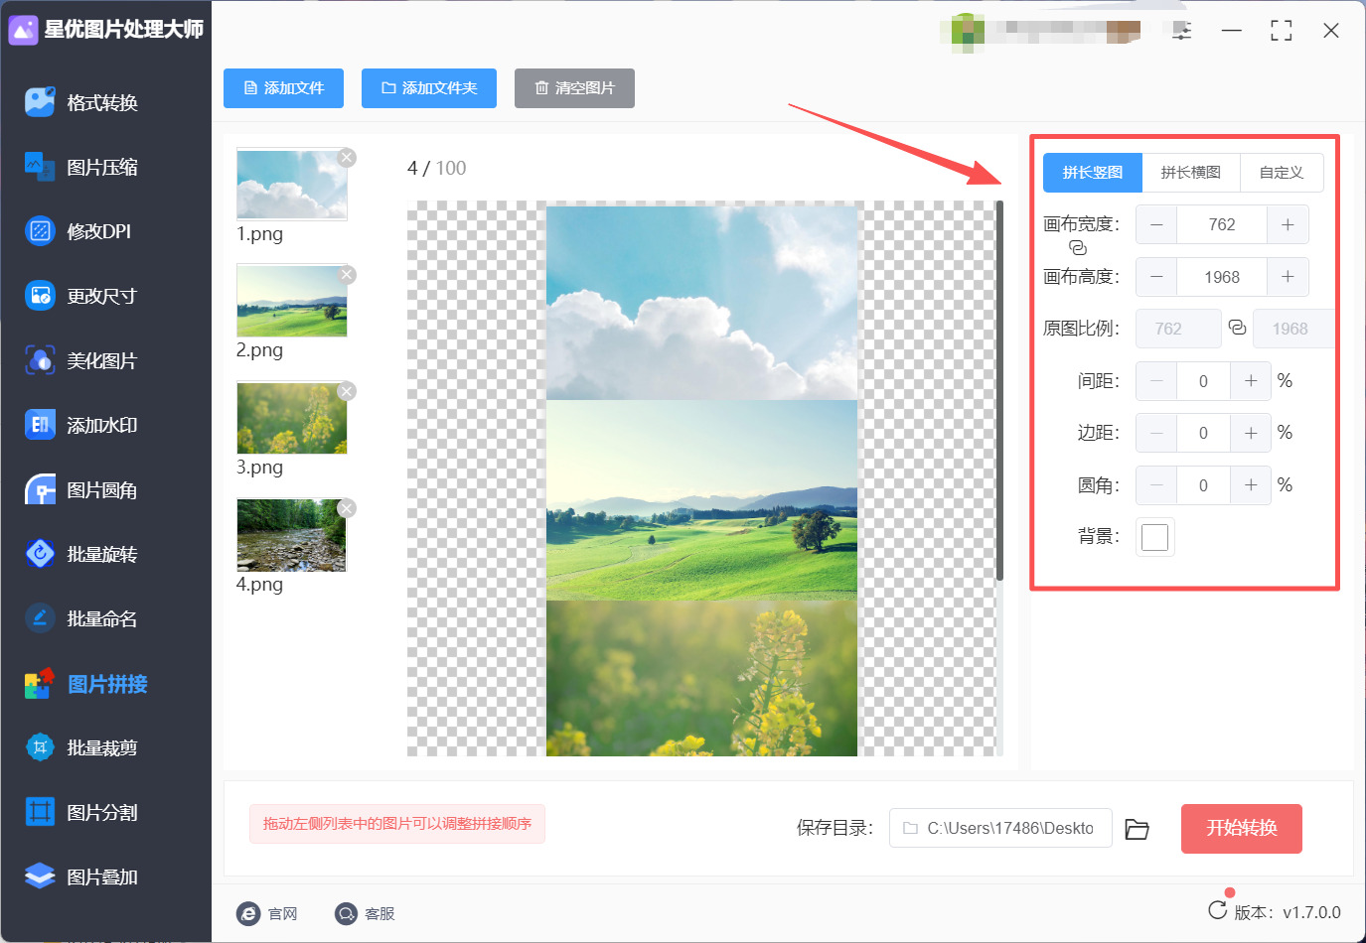Open the 图片圆角 rounded corner tool

click(81, 489)
